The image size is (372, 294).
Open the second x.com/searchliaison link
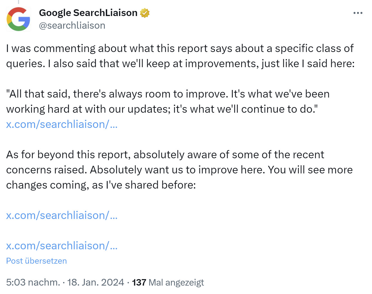coord(62,215)
